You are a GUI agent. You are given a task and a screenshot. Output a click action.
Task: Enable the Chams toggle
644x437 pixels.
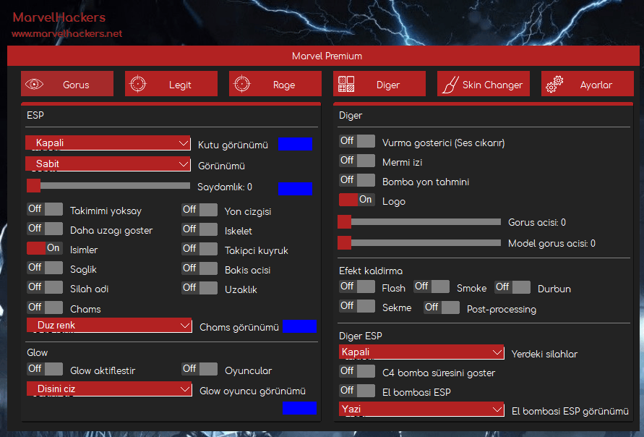click(45, 307)
